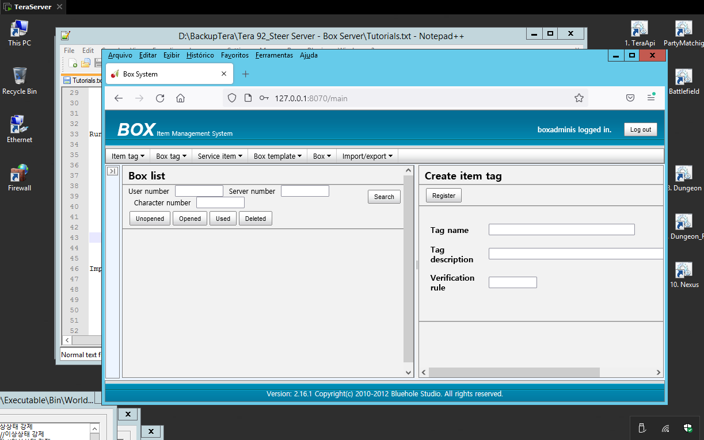Screen dimensions: 704x440
Task: Focus the Server number input field
Action: [305, 191]
